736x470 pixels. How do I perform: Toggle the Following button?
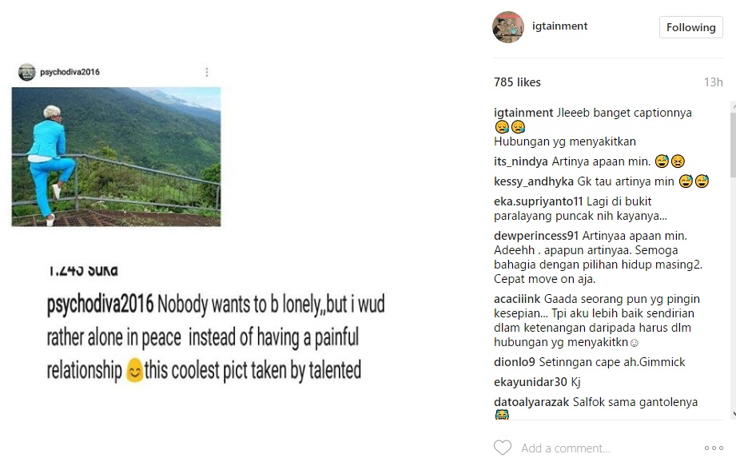[690, 27]
